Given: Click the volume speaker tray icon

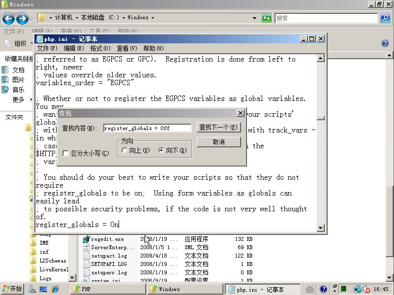Looking at the screenshot, I should point(366,290).
